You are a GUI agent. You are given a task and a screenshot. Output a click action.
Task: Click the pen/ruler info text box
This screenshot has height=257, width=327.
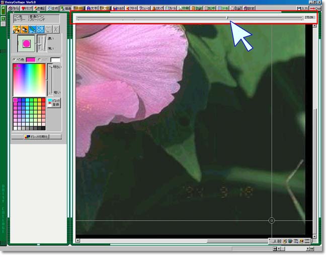pos(37,18)
